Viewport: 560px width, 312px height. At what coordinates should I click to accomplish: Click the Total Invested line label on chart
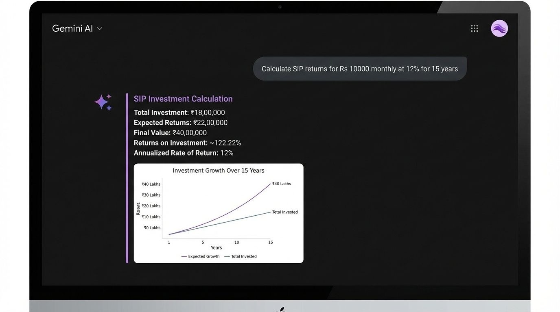285,212
